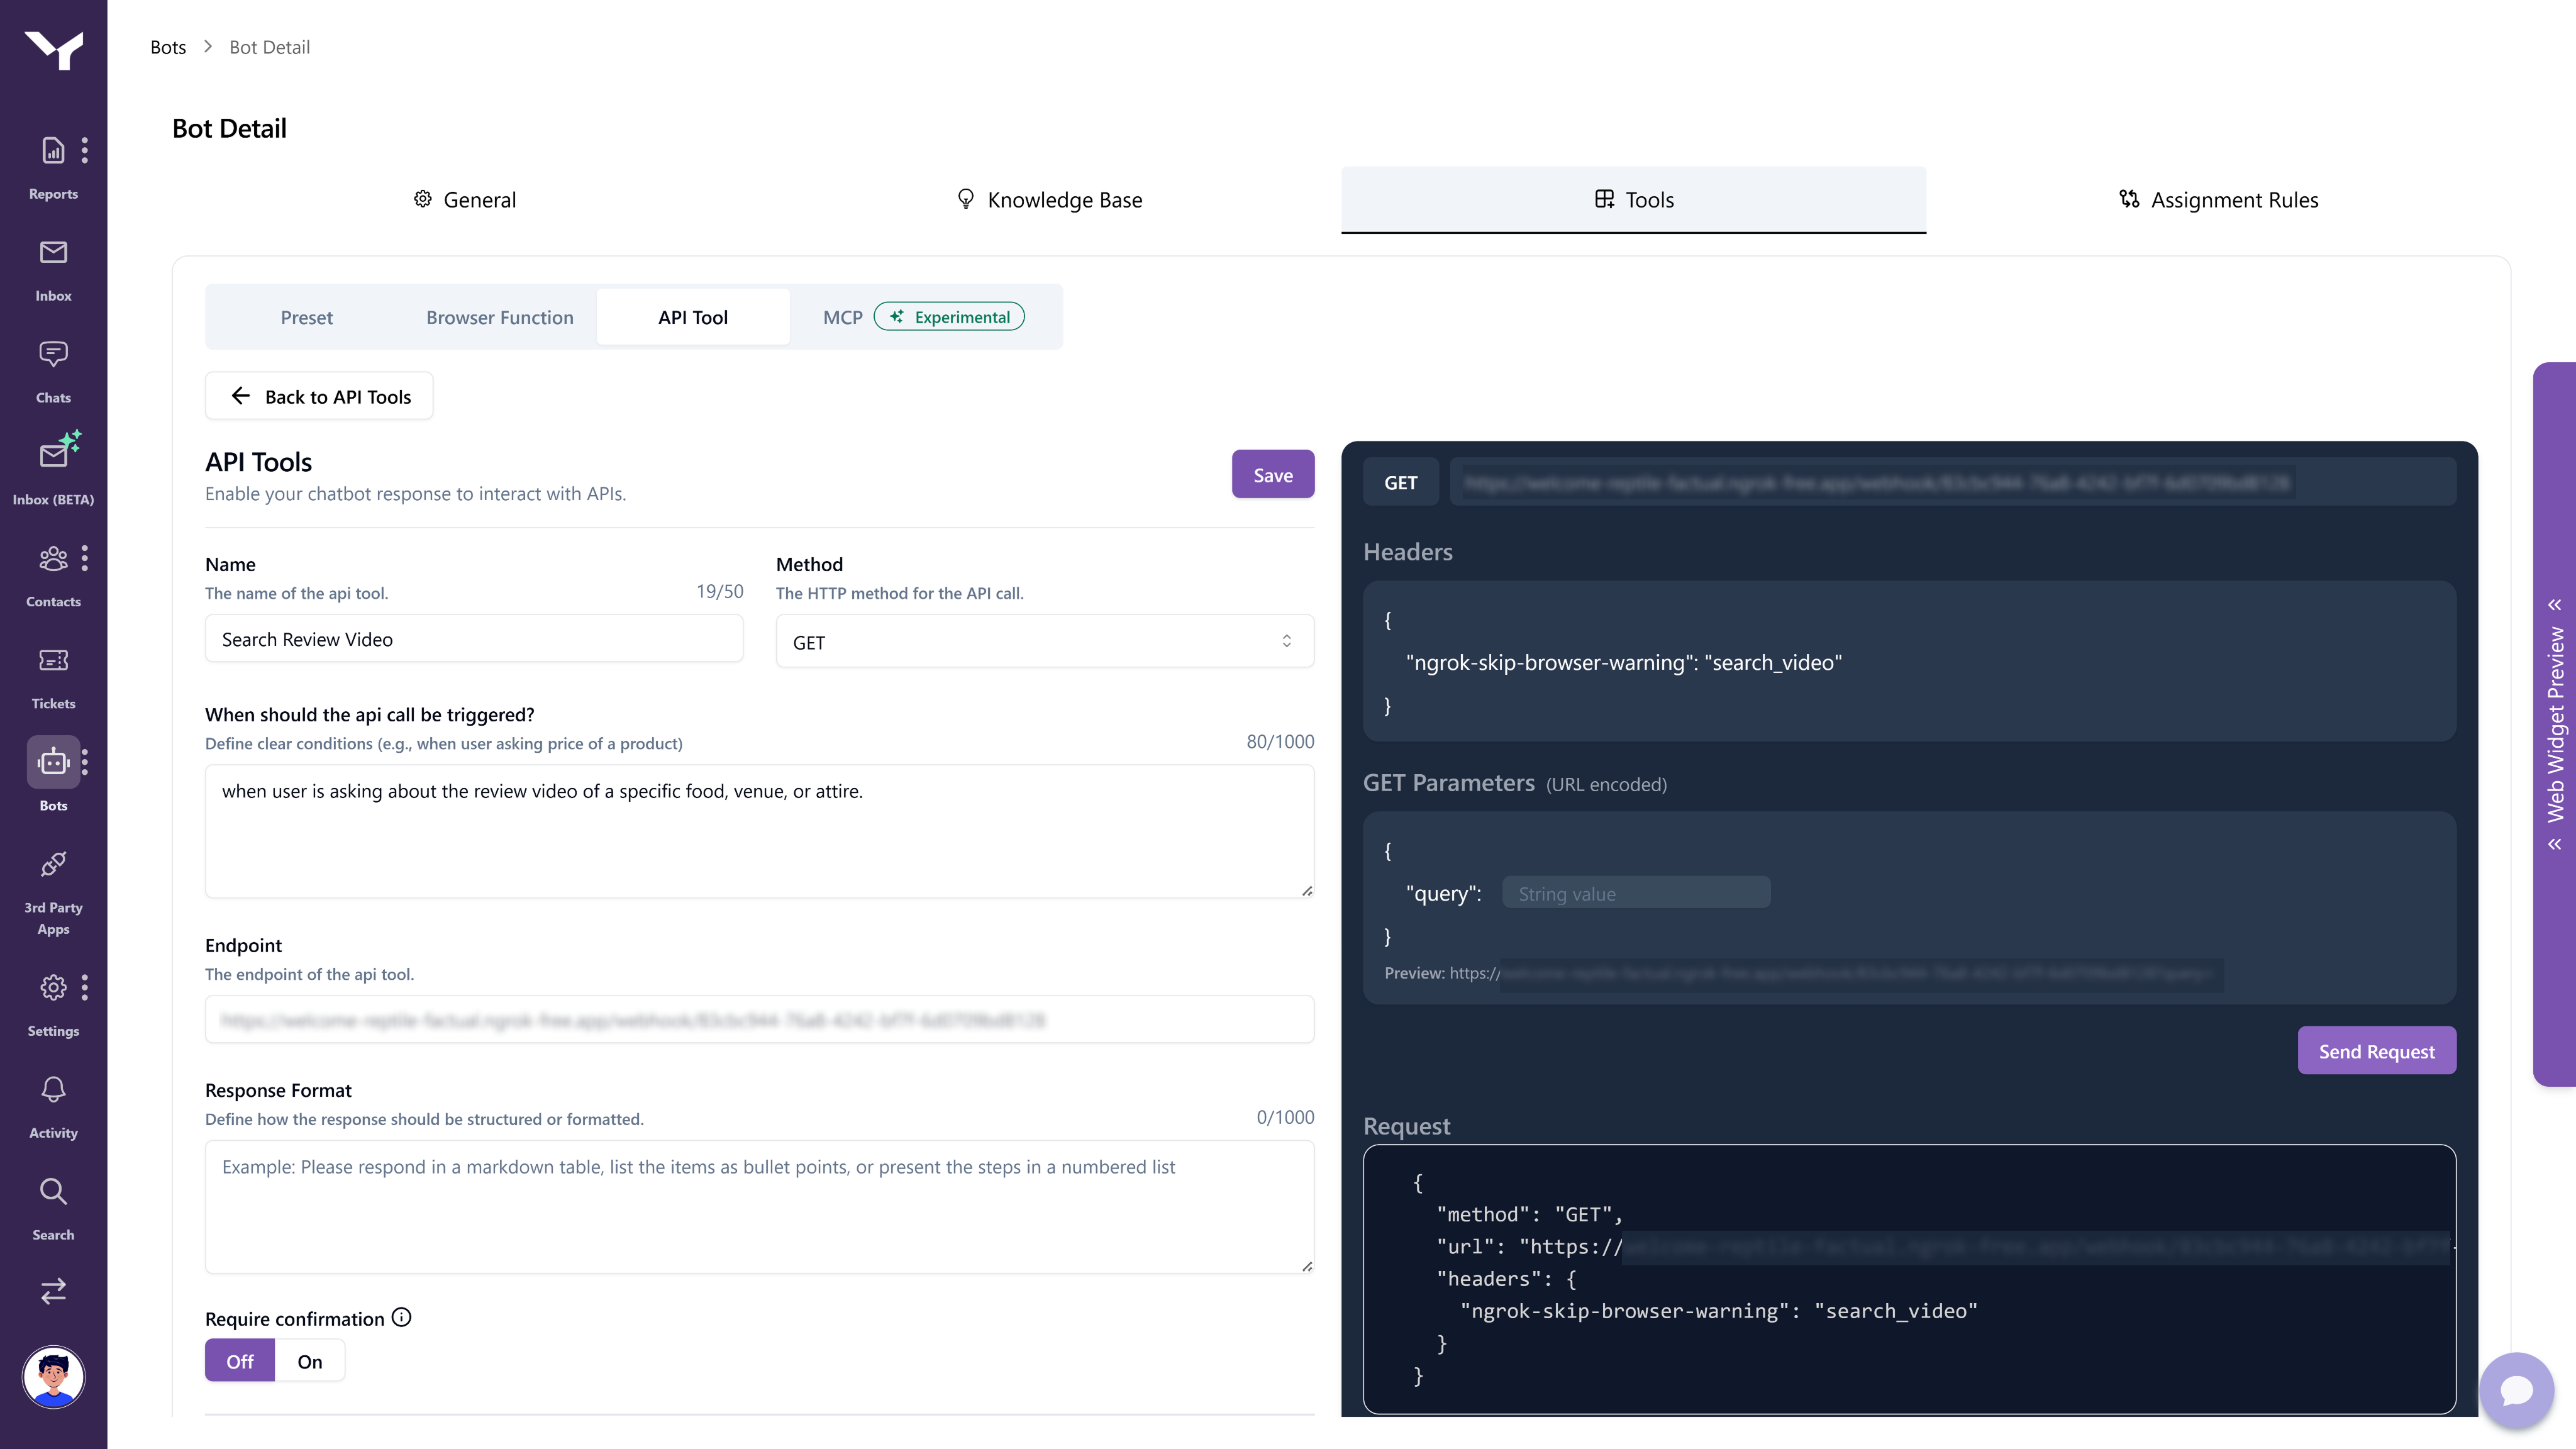Click the query String value input field
The width and height of the screenshot is (2576, 1449).
pyautogui.click(x=1636, y=892)
